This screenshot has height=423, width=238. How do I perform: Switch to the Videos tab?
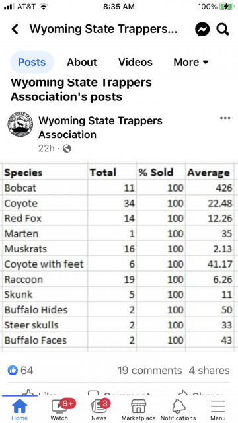(135, 62)
